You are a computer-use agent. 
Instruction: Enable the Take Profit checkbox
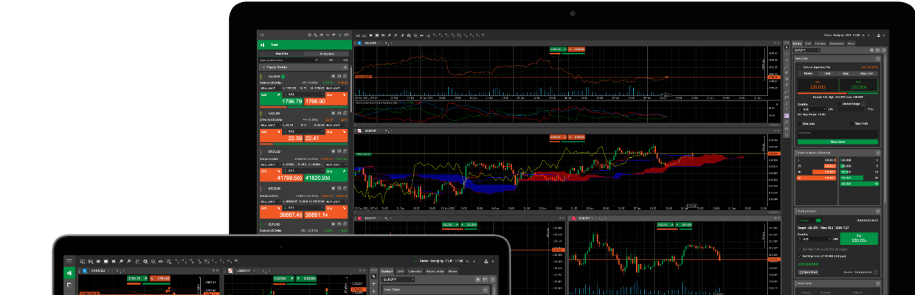coord(852,124)
